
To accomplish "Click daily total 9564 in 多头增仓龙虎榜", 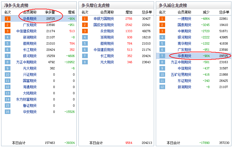I will [x=129, y=143].
